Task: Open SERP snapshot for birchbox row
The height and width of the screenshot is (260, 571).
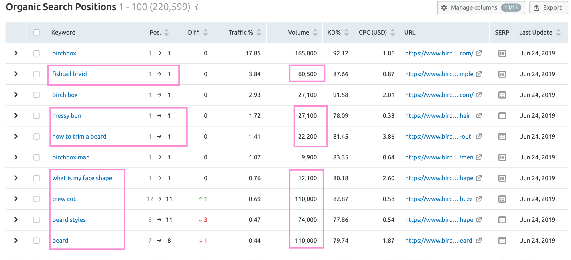Action: pyautogui.click(x=502, y=53)
